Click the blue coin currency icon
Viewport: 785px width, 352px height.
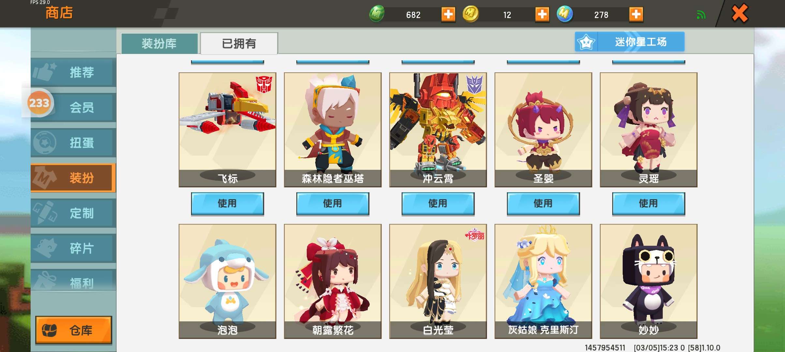[564, 14]
